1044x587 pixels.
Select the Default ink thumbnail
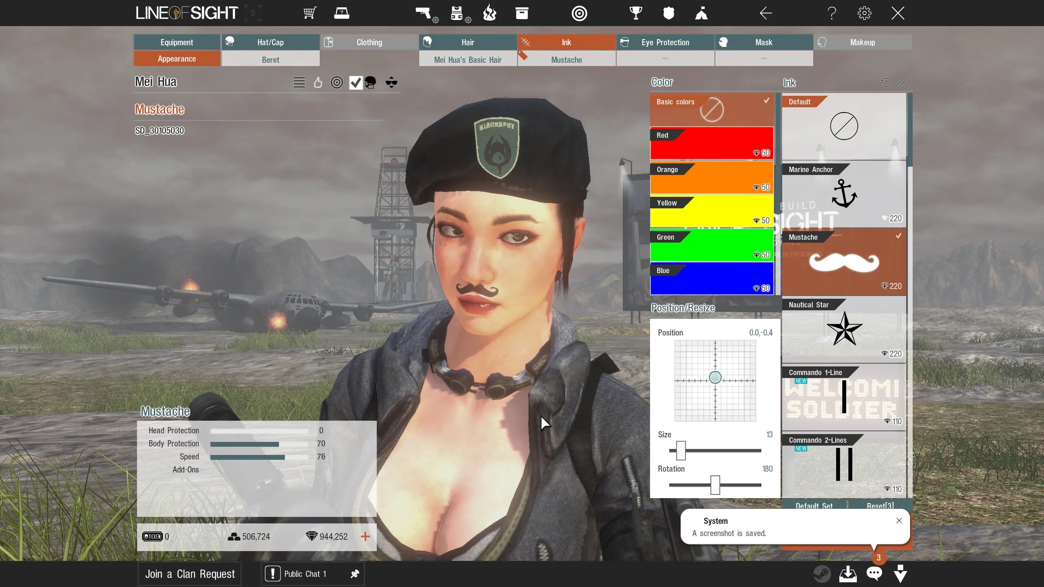844,127
